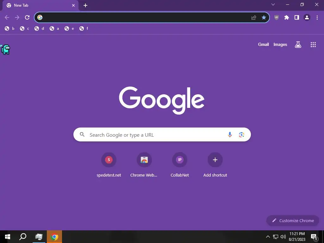Focus the Search Google or type a URL box
The height and width of the screenshot is (243, 324).
[x=162, y=134]
